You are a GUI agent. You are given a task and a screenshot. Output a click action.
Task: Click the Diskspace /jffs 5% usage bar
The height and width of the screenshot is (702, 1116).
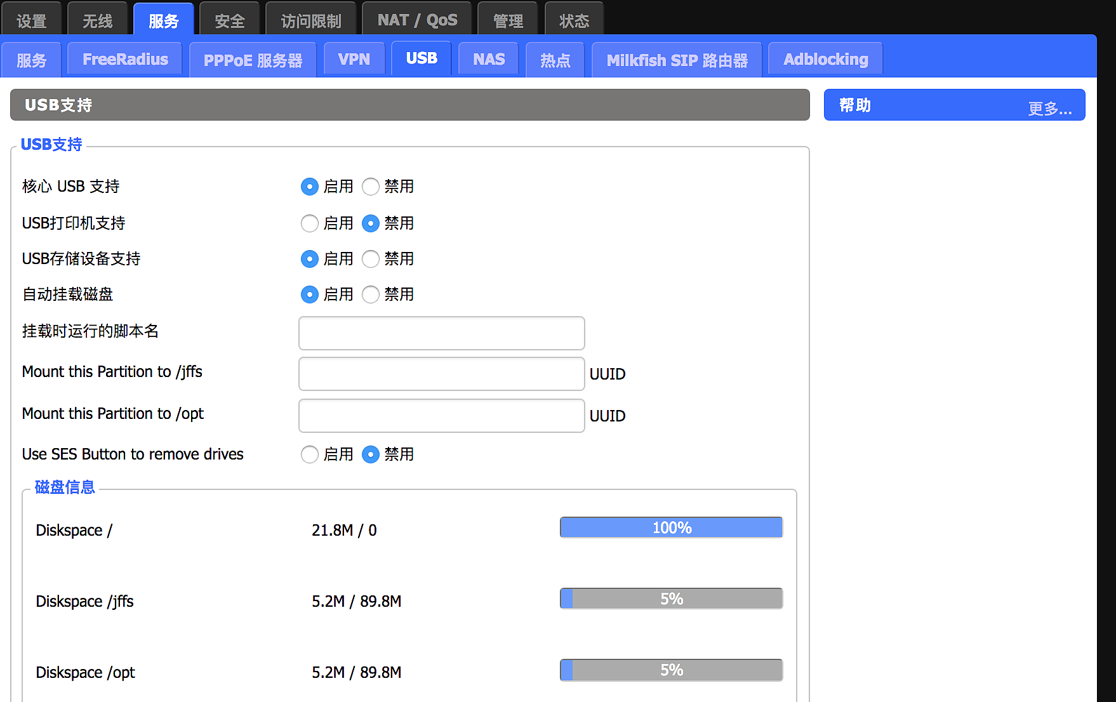671,599
